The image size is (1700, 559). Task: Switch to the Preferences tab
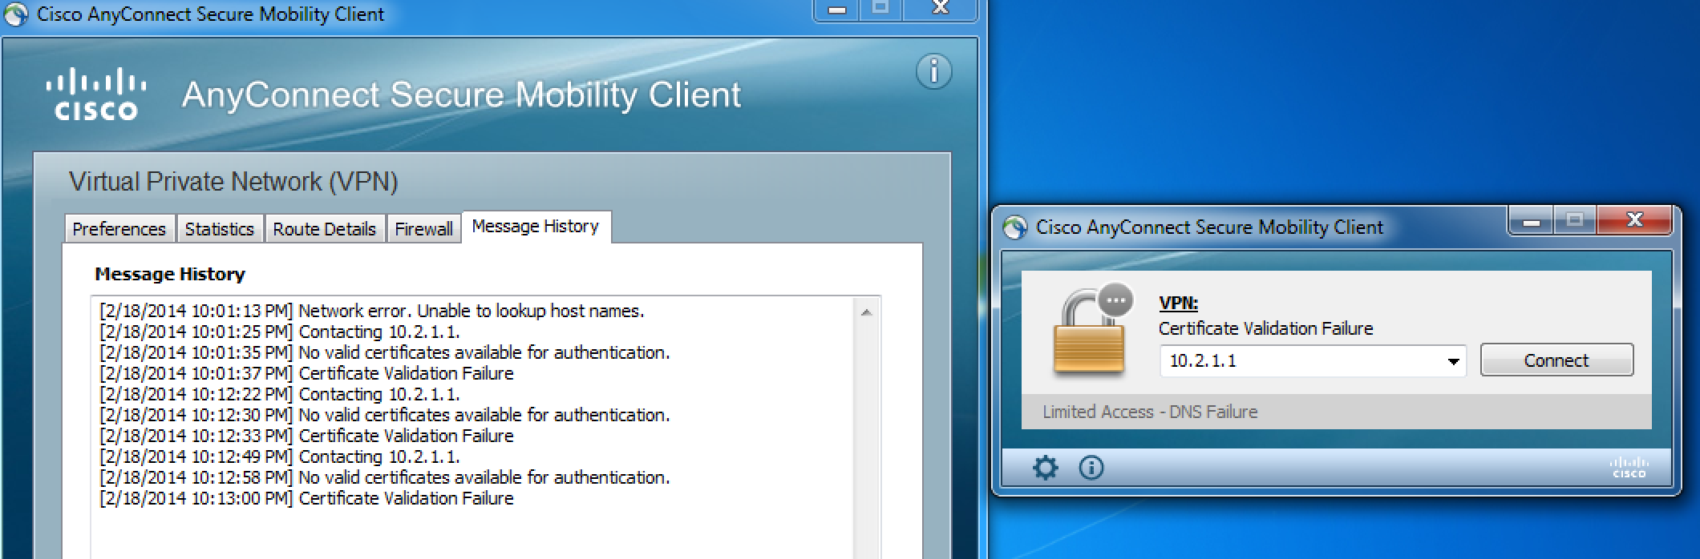(119, 229)
